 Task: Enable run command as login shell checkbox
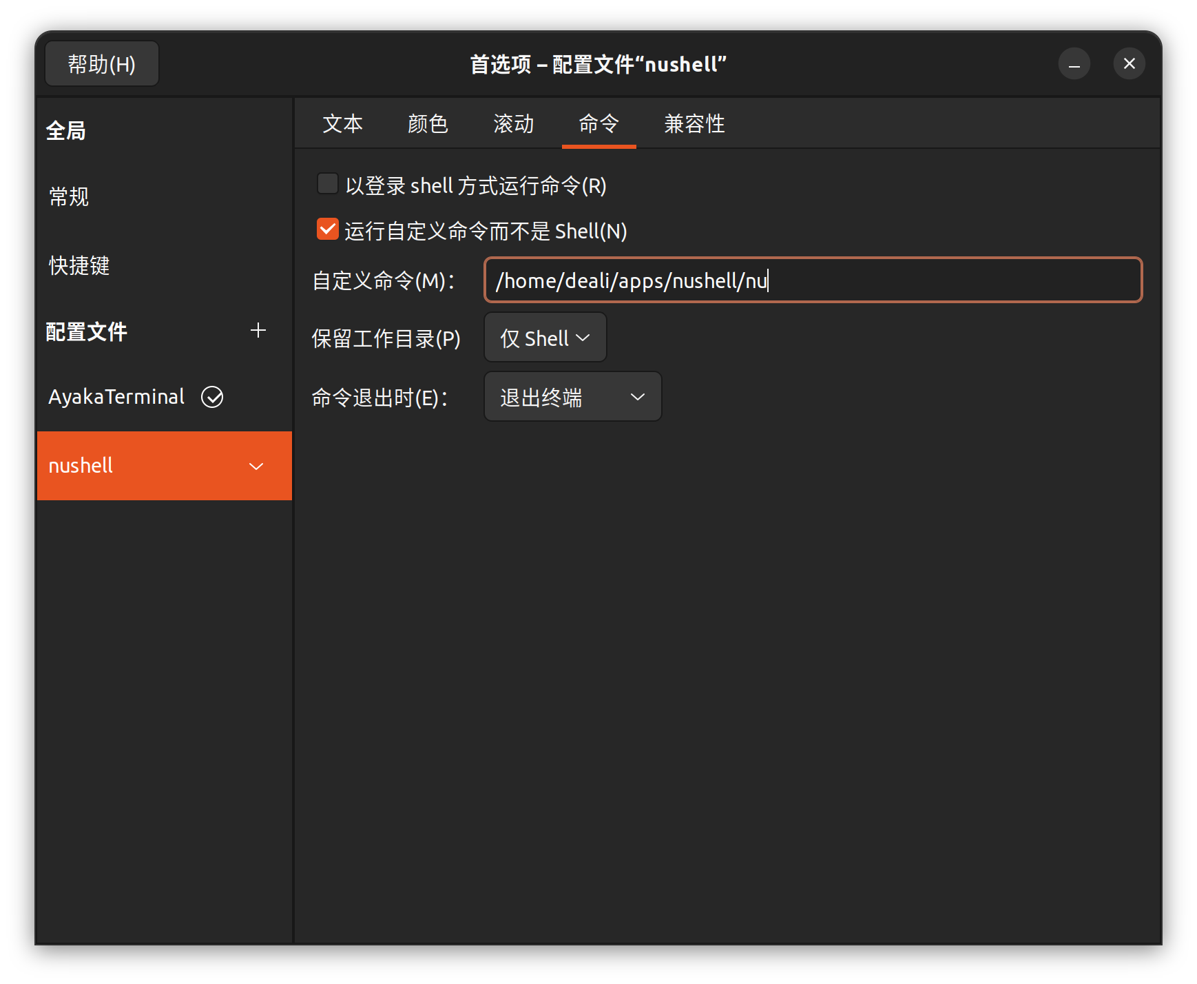327,184
